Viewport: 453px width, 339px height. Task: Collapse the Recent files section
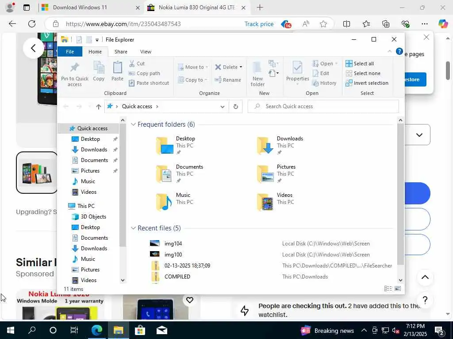[x=133, y=228]
